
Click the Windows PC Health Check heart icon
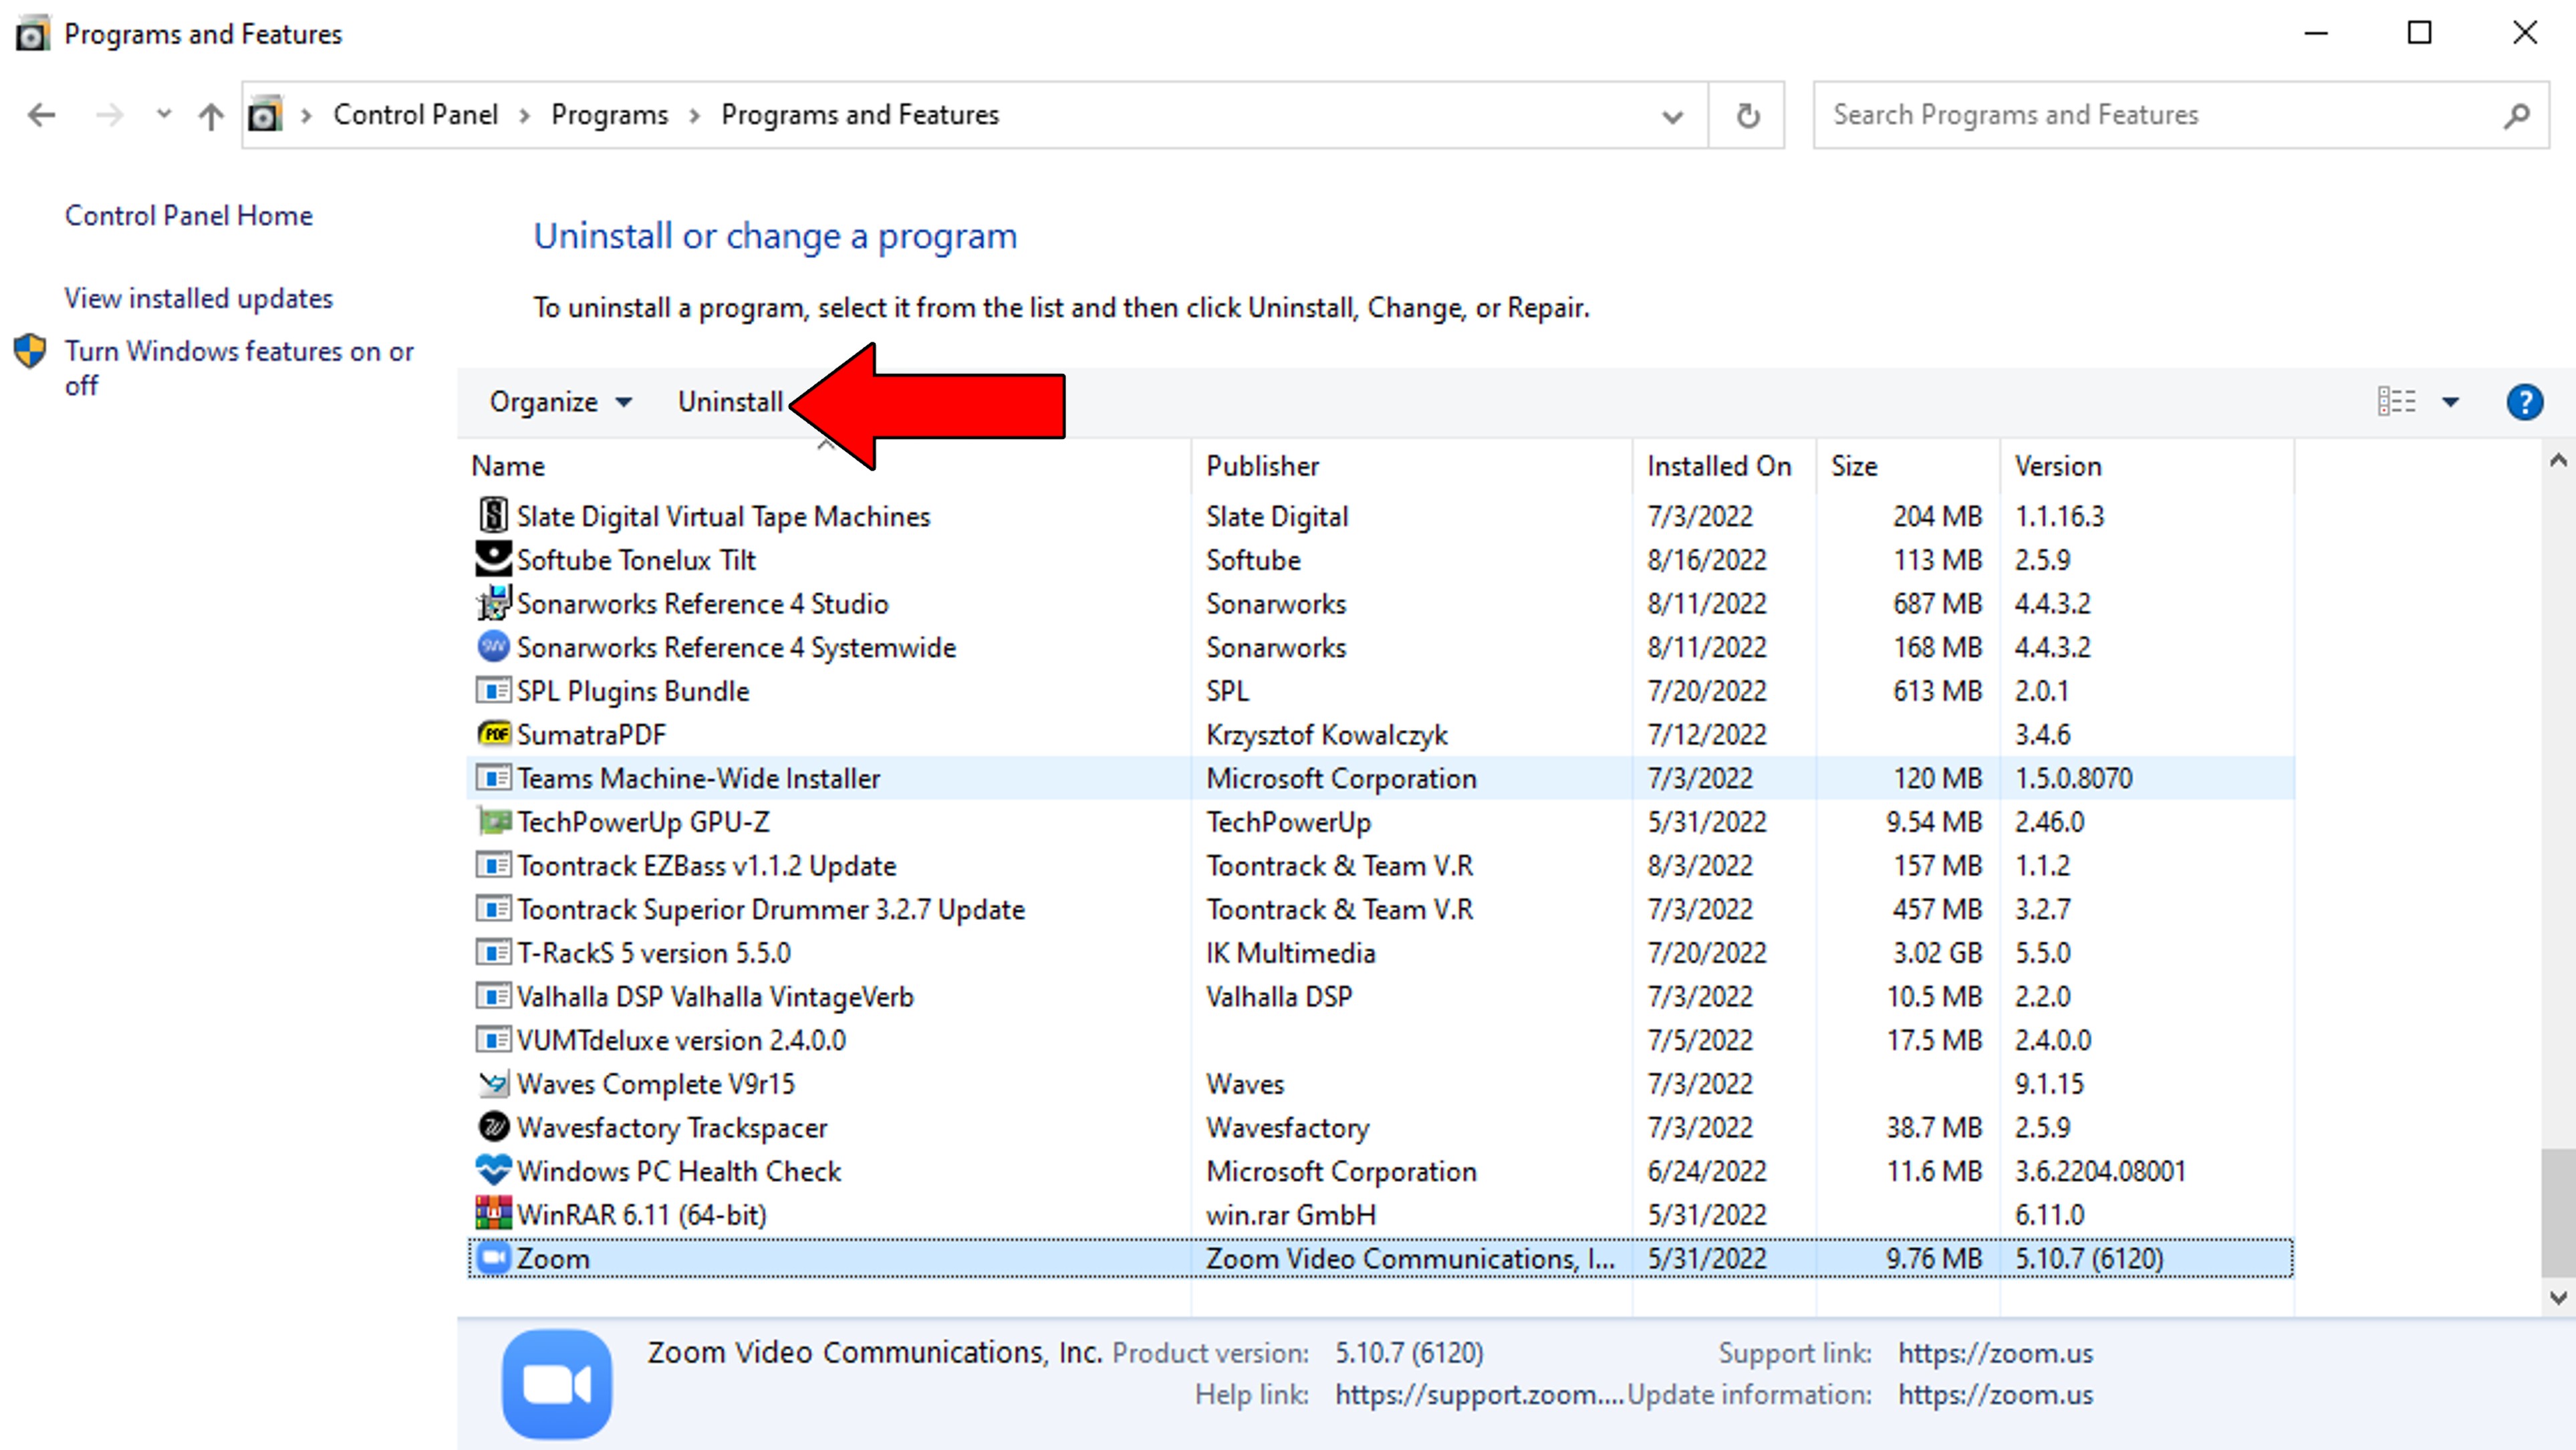click(493, 1170)
